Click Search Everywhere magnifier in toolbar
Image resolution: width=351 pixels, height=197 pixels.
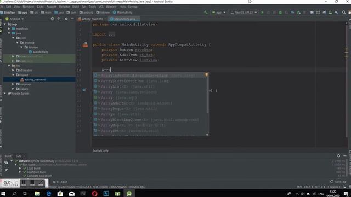coord(344,13)
